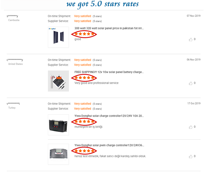This screenshot has width=210, height=175.
Task: Click star rating of pwm charge controller
Action: click(x=85, y=151)
